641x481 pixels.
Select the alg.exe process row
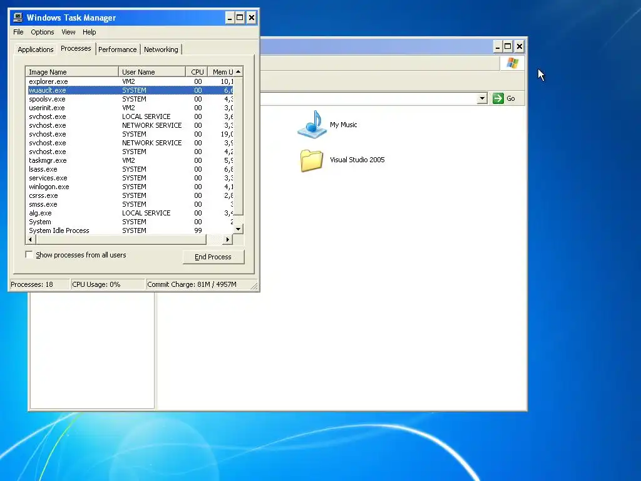pos(130,213)
